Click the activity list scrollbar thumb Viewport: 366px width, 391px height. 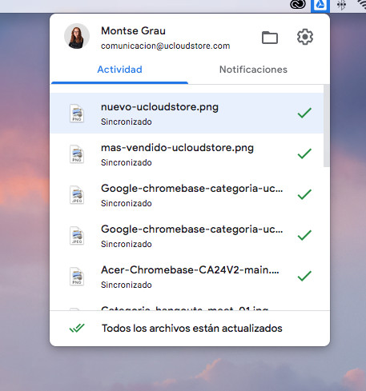(326, 126)
